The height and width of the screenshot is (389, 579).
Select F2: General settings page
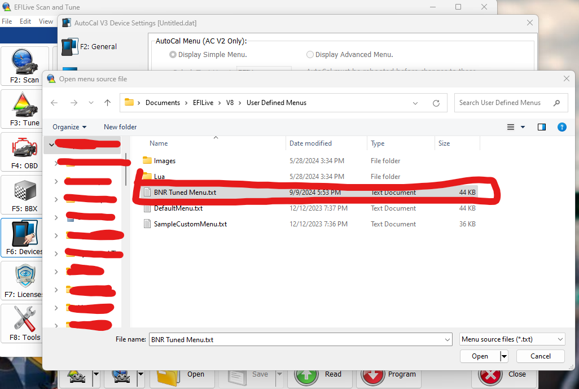pos(89,46)
